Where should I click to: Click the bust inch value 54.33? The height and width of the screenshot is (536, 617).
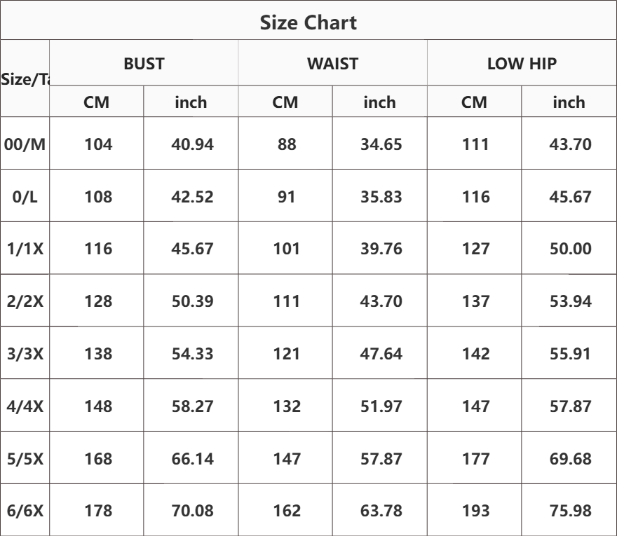tap(192, 354)
